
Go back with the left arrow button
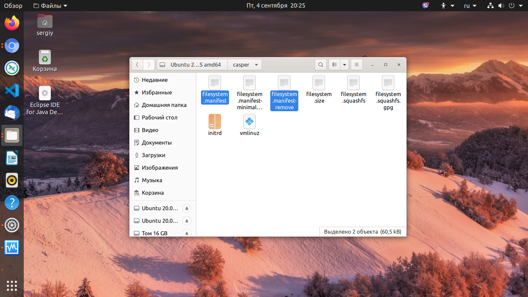tap(137, 65)
